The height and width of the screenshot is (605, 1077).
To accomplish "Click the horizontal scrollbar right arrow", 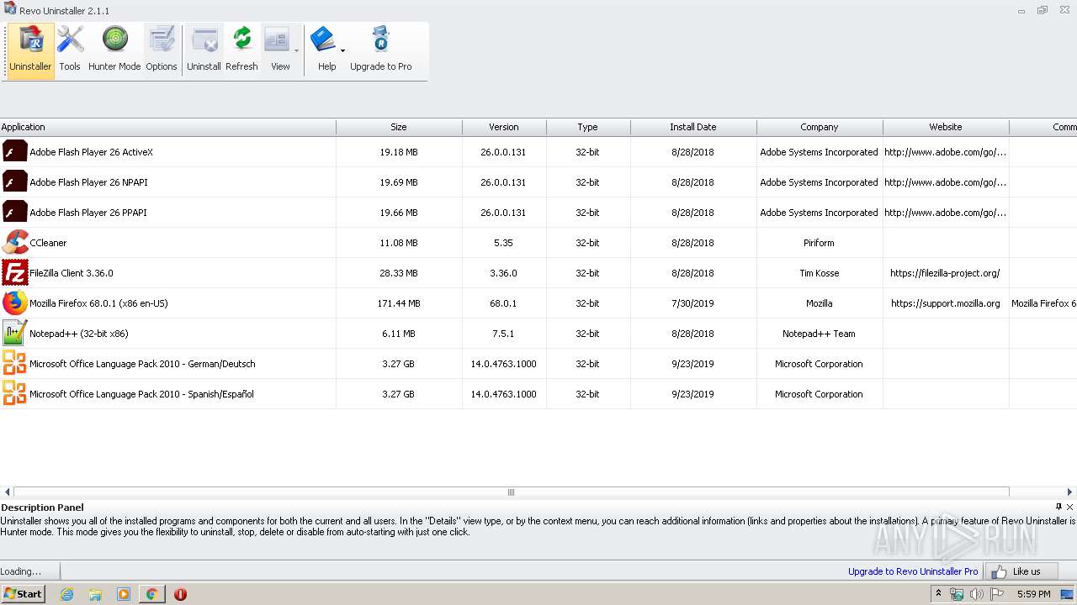I will click(x=1070, y=492).
